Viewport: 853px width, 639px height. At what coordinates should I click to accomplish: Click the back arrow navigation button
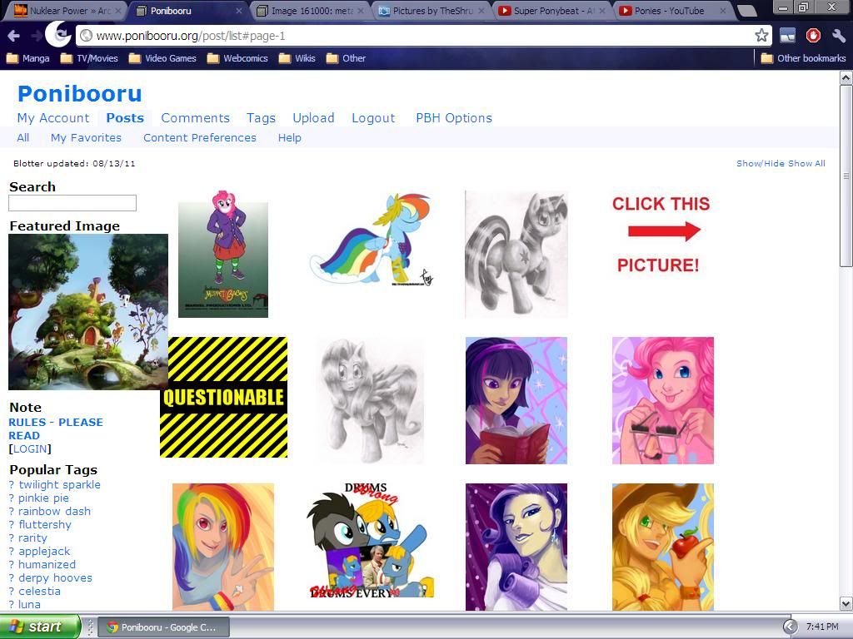coord(14,36)
